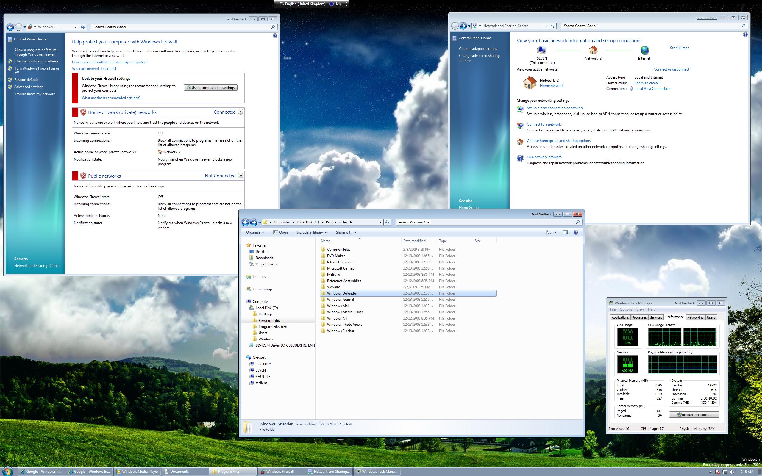Open the Views dropdown arrow in explorer
This screenshot has width=762, height=476.
click(x=555, y=232)
